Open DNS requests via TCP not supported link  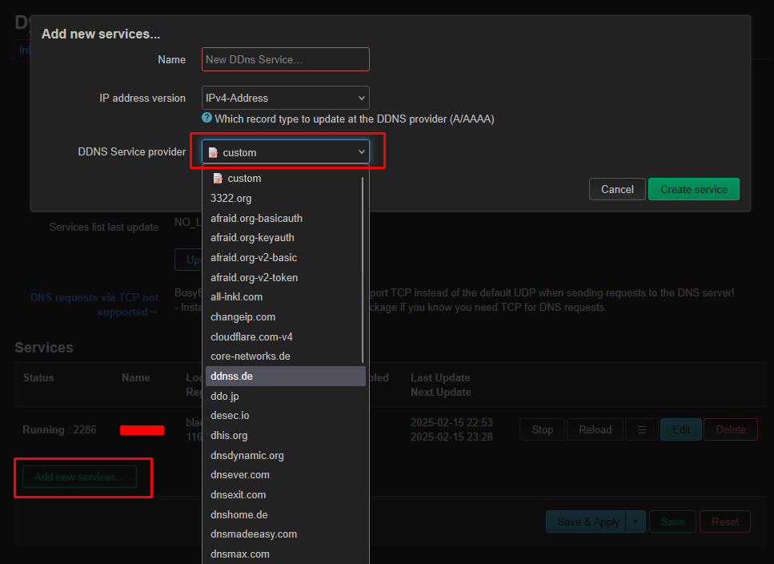click(x=94, y=304)
